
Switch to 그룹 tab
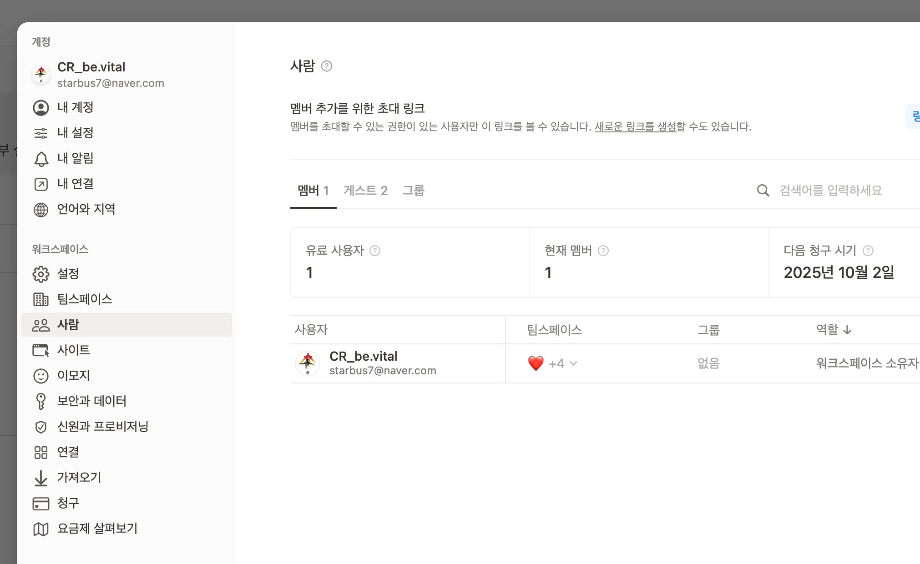pyautogui.click(x=413, y=191)
